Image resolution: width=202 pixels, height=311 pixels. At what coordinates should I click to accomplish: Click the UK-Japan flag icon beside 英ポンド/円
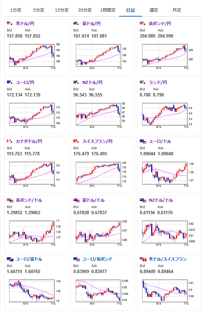coord(143,24)
